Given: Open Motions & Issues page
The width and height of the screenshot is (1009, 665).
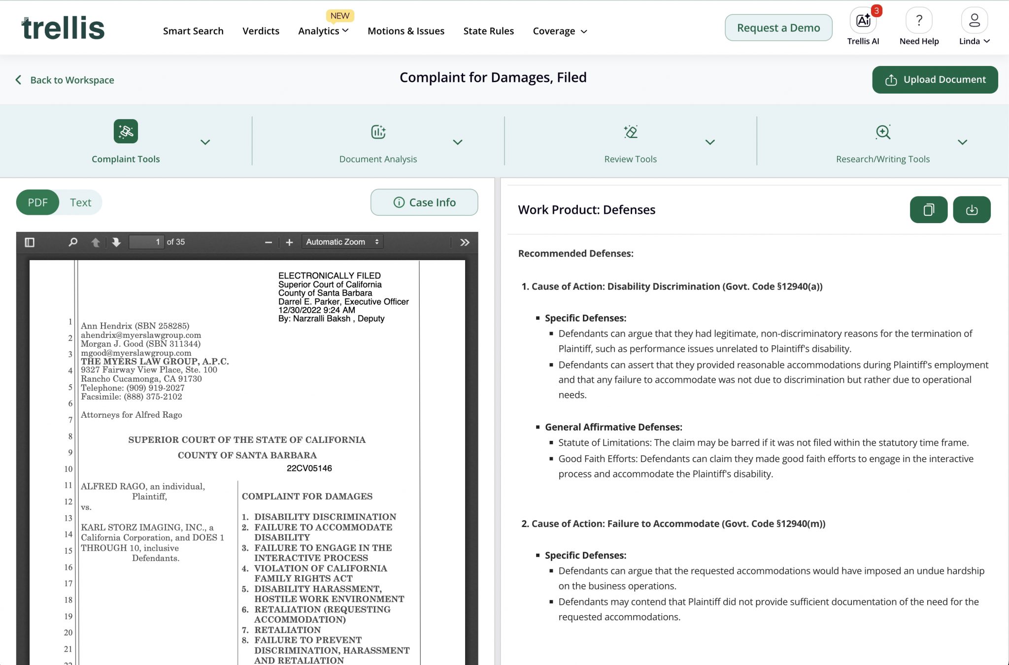Looking at the screenshot, I should click(x=406, y=31).
